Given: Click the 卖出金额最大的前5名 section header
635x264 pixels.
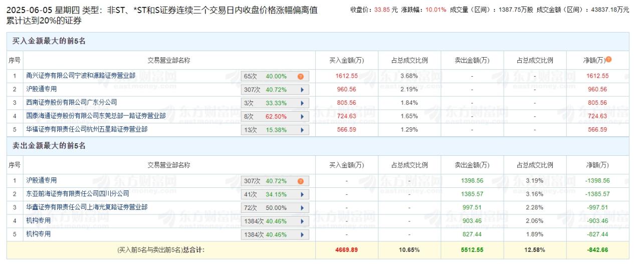Looking at the screenshot, I should 49,146.
